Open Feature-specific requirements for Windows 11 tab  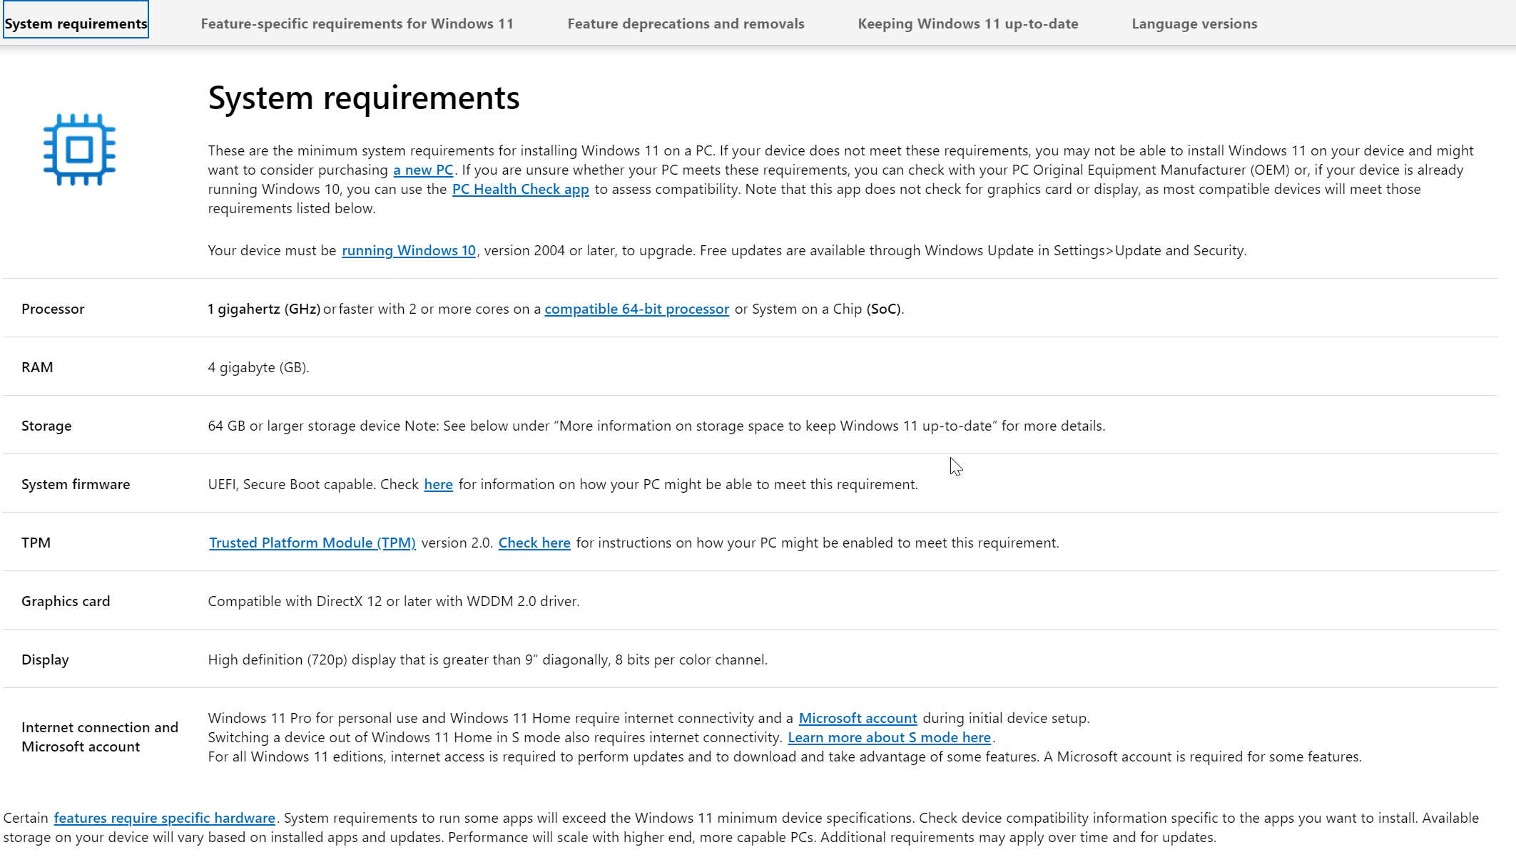point(357,24)
